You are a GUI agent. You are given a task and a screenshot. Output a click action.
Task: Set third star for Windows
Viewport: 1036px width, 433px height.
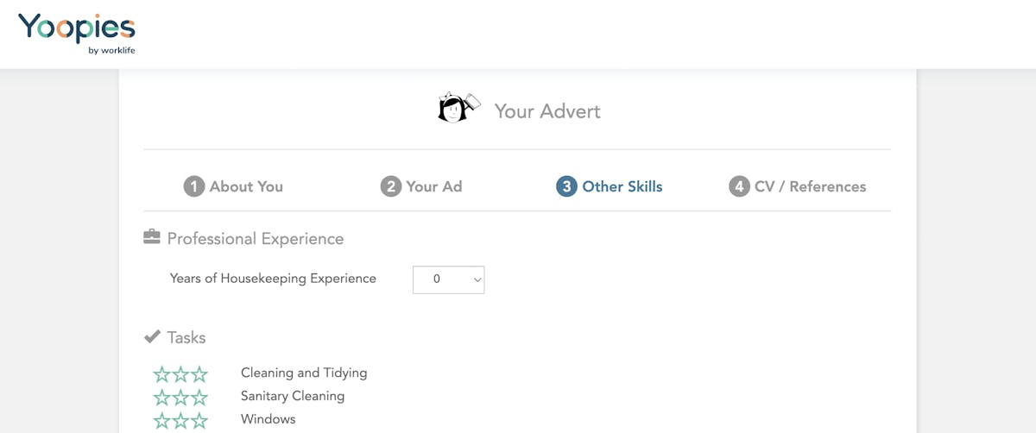(x=199, y=421)
